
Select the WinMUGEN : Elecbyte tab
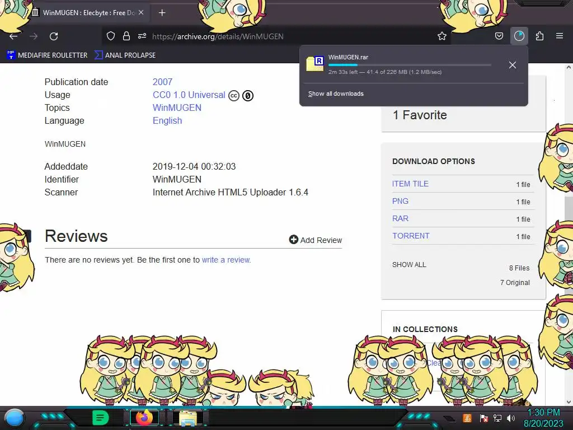click(88, 13)
